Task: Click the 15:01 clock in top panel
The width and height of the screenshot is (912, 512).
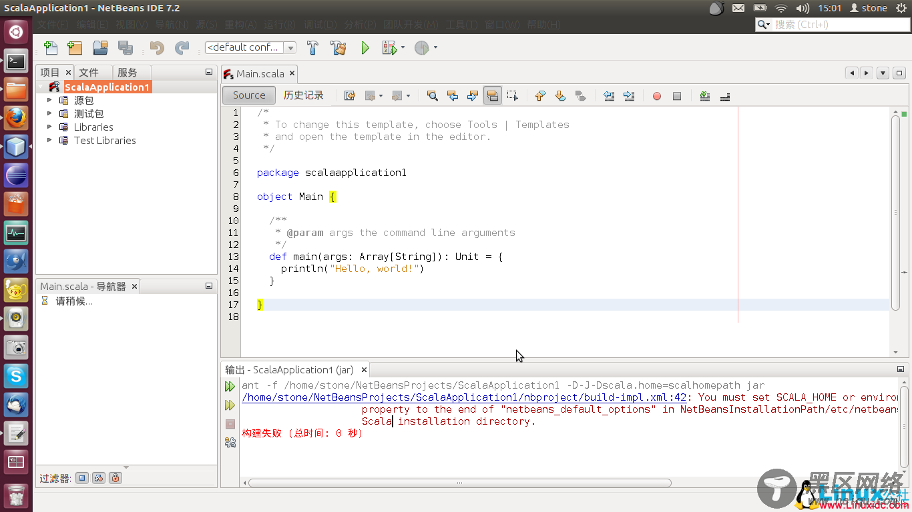Action: click(830, 8)
